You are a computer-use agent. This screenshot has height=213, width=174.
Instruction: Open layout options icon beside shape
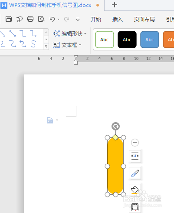135,156
